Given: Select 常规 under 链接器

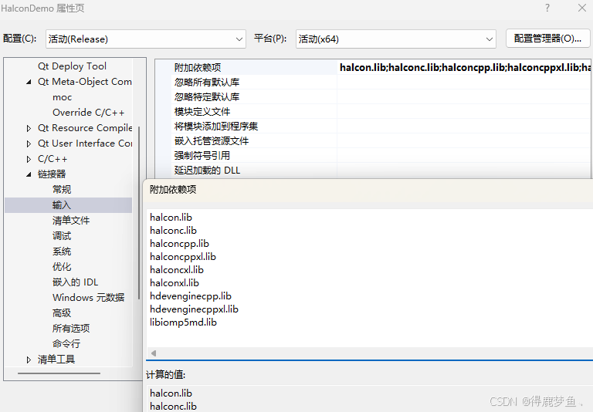Looking at the screenshot, I should [62, 189].
